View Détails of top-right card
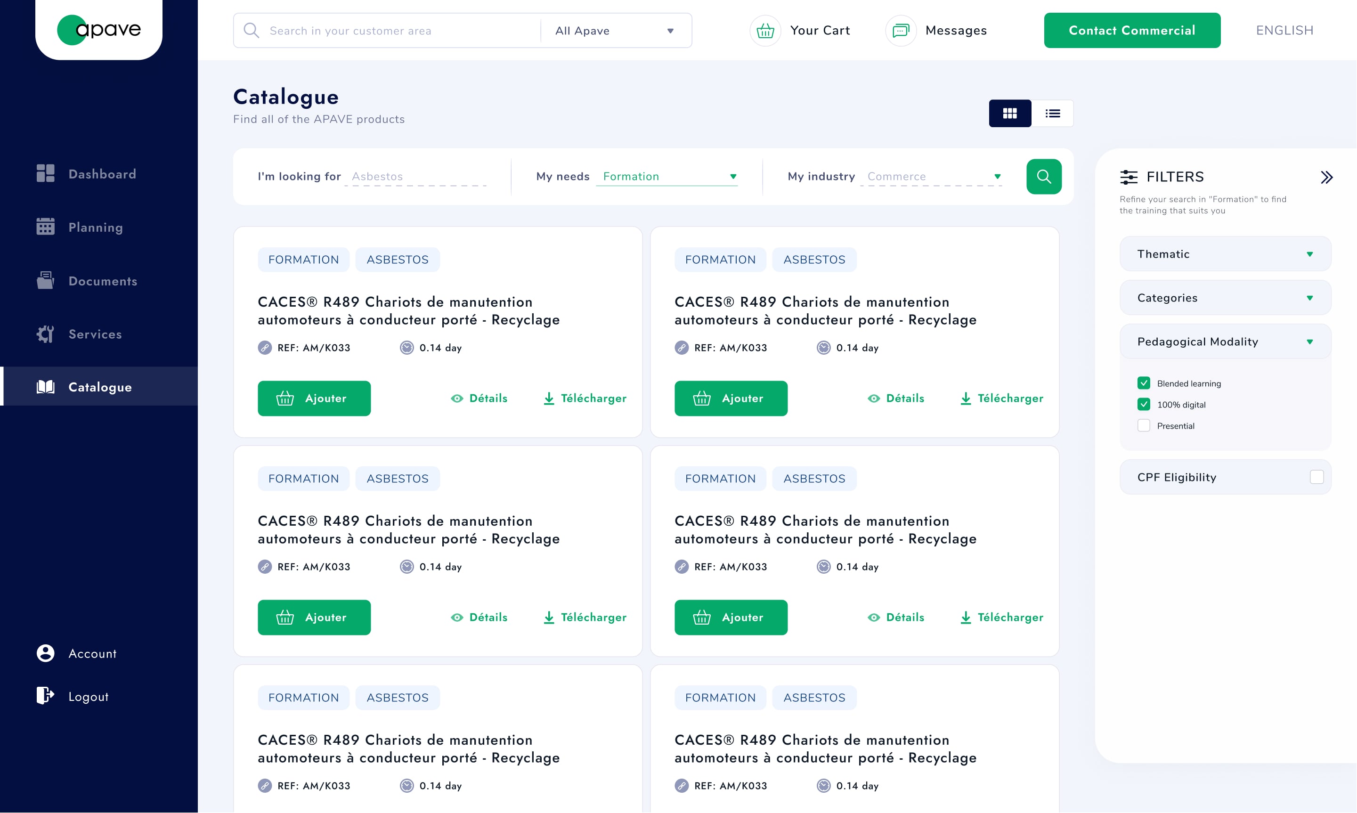The image size is (1357, 813). point(896,398)
